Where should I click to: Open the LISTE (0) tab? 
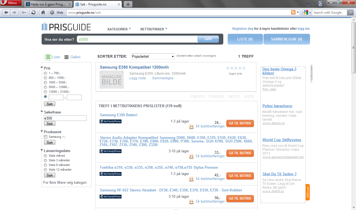coord(245,39)
